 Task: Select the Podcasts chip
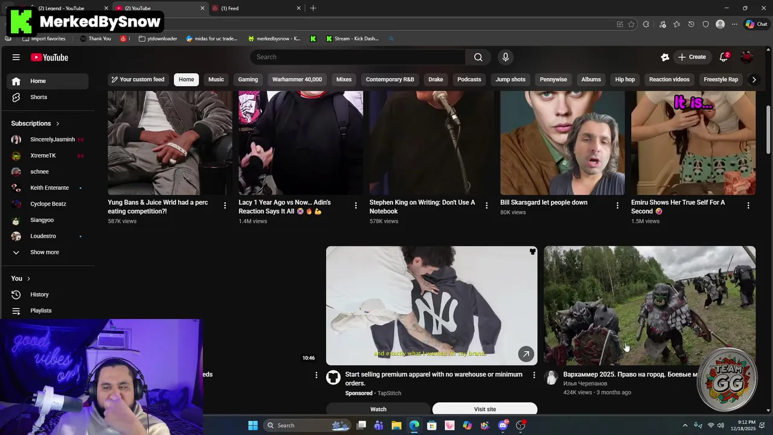[469, 79]
